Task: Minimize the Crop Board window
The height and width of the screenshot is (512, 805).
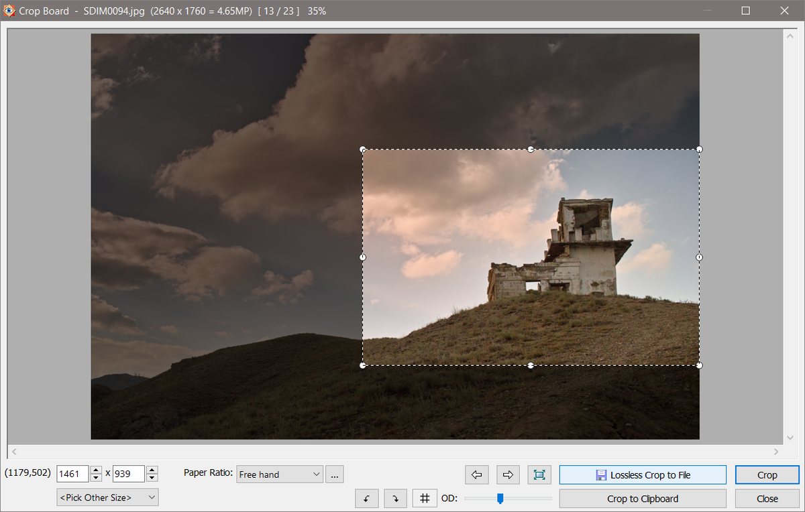Action: (x=707, y=11)
